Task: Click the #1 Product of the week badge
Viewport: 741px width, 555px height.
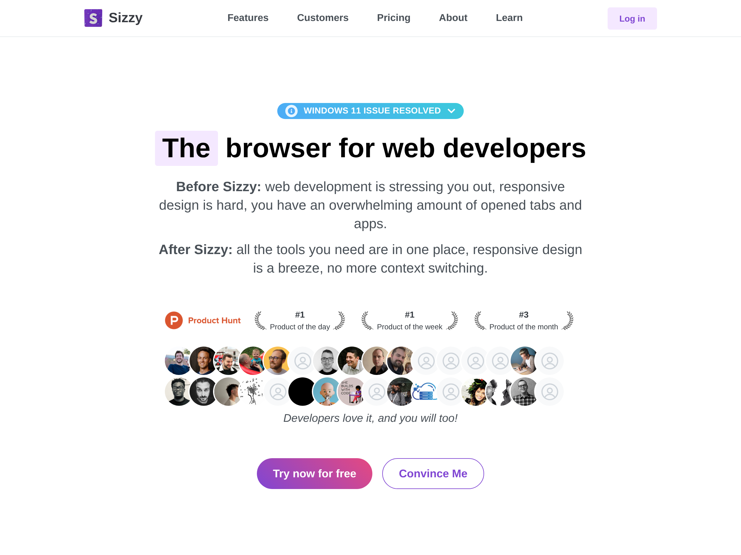Action: click(409, 320)
